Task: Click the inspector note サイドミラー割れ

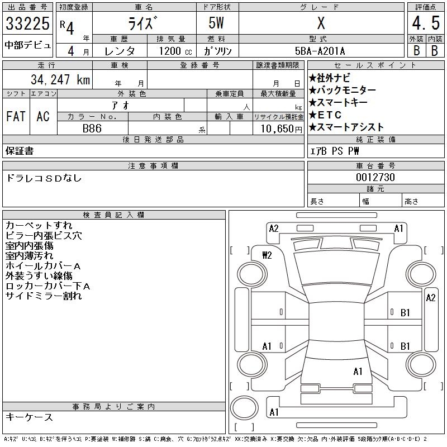Action: (44, 296)
